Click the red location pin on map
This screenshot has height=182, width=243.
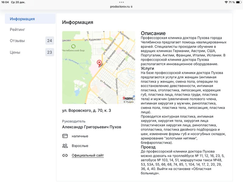[x=99, y=63]
